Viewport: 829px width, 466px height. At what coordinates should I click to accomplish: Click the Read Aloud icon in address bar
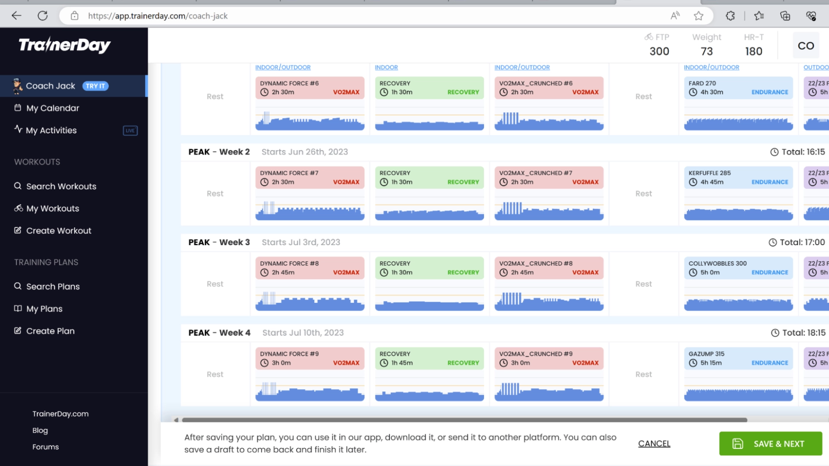(x=675, y=16)
